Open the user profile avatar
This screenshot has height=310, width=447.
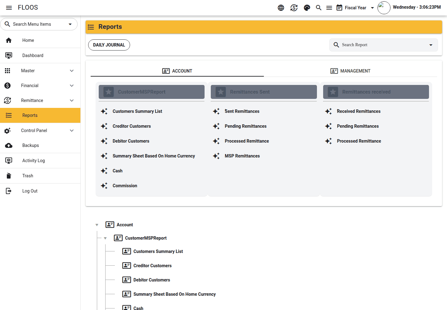pos(384,8)
